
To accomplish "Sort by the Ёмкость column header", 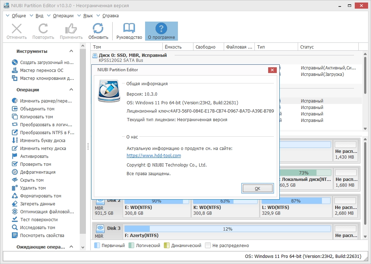I will click(x=178, y=47).
